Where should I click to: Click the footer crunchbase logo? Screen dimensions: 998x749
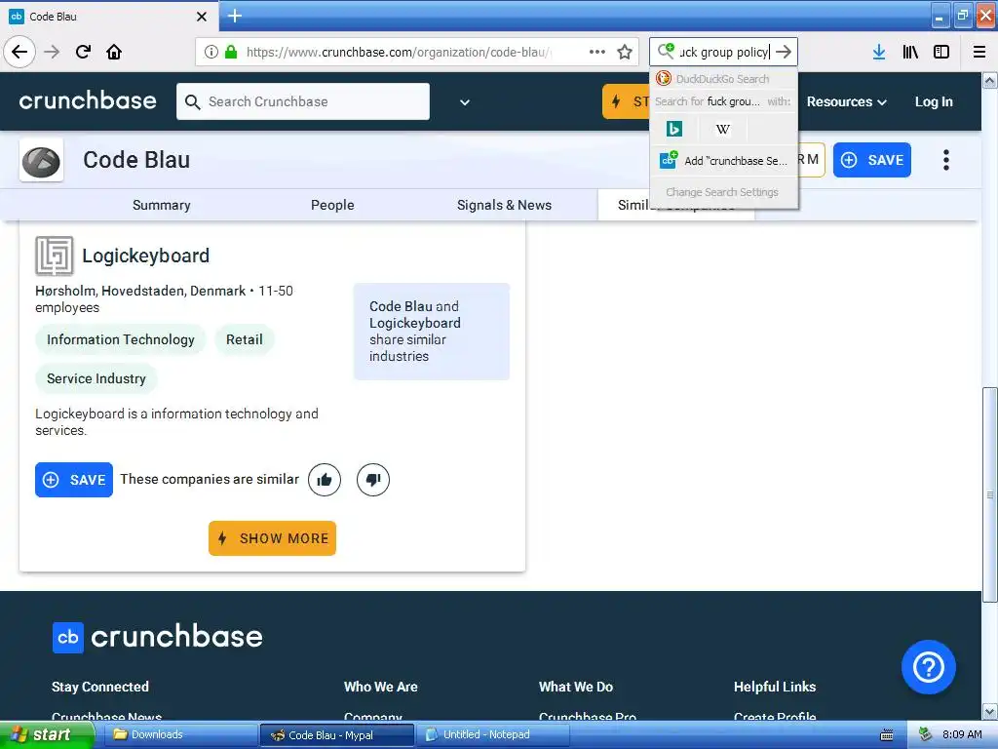[x=157, y=637]
